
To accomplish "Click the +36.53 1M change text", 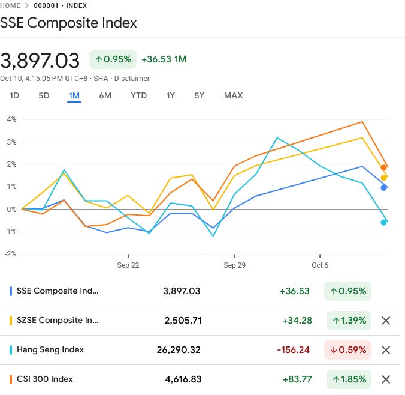I will pyautogui.click(x=164, y=59).
